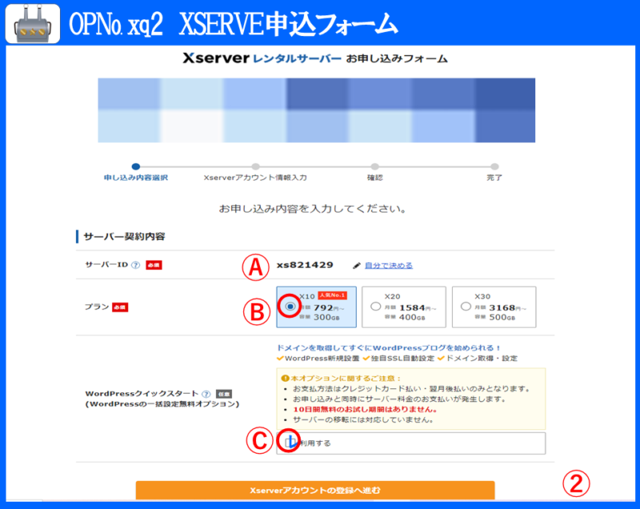Click the お申し込み内容を入力してください。 instruction text
This screenshot has height=509, width=640.
(x=313, y=209)
